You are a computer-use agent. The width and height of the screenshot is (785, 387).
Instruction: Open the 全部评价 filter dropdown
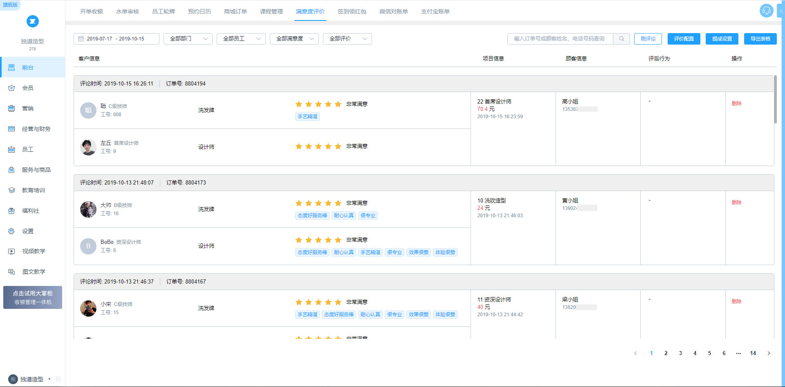pos(347,39)
